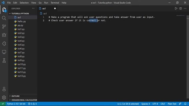This screenshot has height=106, width=189.
Task: Open tut12.py in explorer
Action: [x=23, y=72]
